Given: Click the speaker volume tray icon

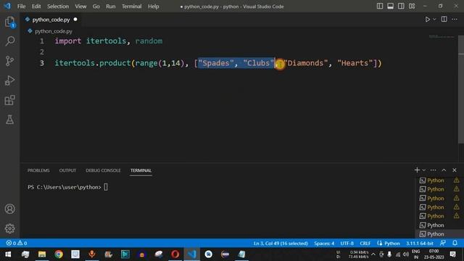Looking at the screenshot, I should (x=406, y=254).
